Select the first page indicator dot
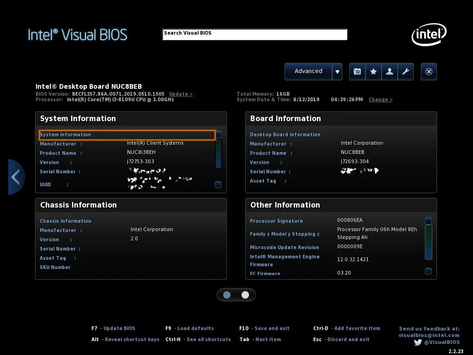 [x=227, y=295]
